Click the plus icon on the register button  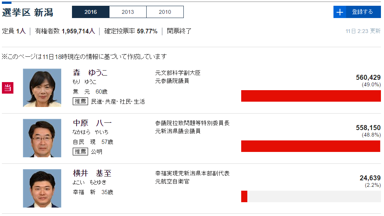click(x=340, y=12)
